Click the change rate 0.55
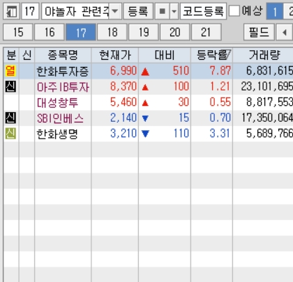The width and height of the screenshot is (293, 282). 220,102
